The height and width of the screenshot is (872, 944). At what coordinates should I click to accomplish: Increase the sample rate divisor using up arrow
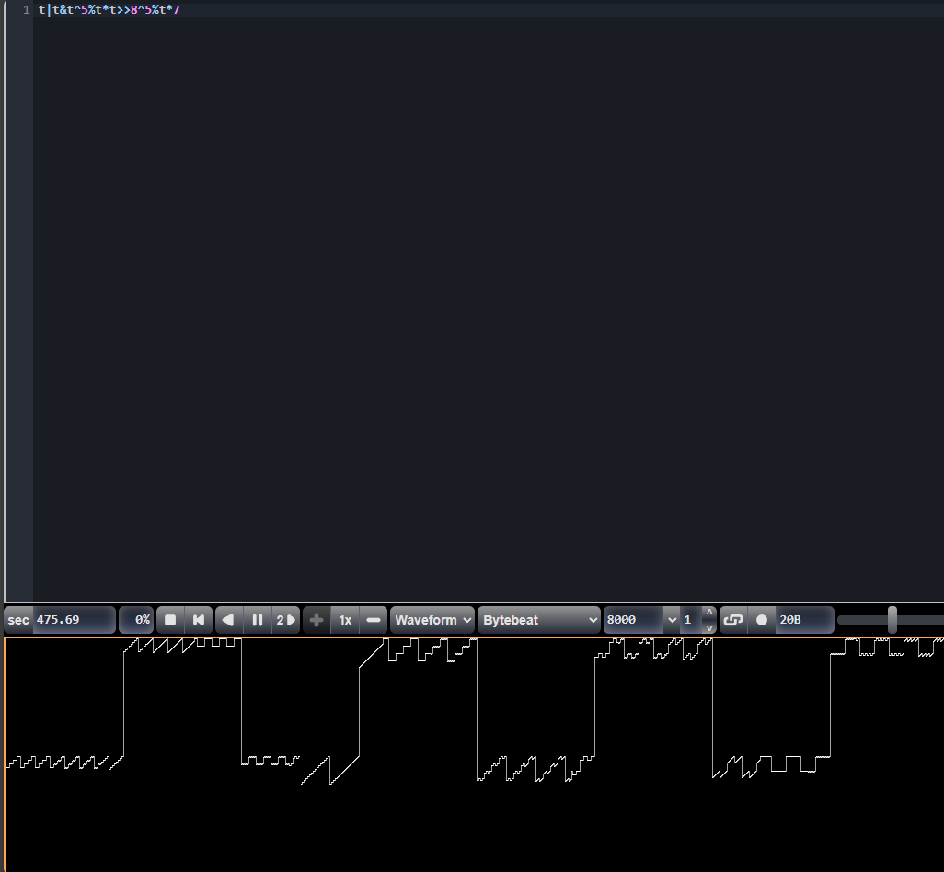(709, 612)
